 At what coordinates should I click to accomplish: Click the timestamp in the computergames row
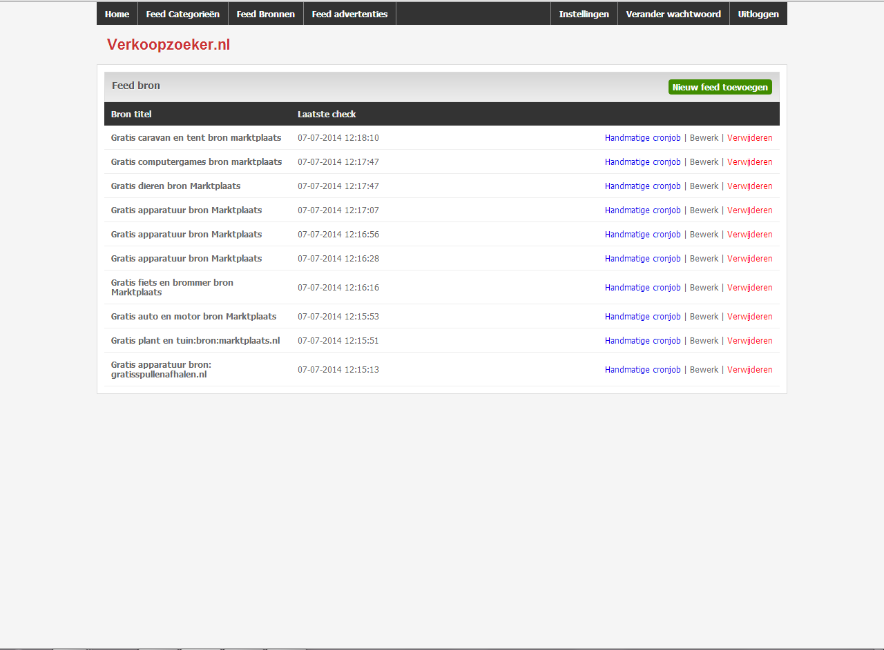(338, 162)
